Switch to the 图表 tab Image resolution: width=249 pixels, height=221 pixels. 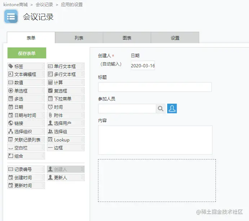(127, 38)
